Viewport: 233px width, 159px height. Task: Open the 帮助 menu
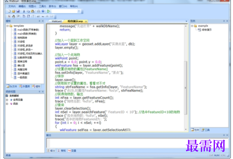click(74, 6)
